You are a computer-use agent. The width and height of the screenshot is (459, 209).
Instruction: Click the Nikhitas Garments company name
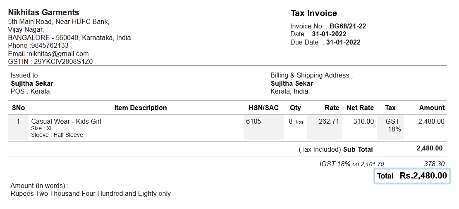pyautogui.click(x=43, y=12)
